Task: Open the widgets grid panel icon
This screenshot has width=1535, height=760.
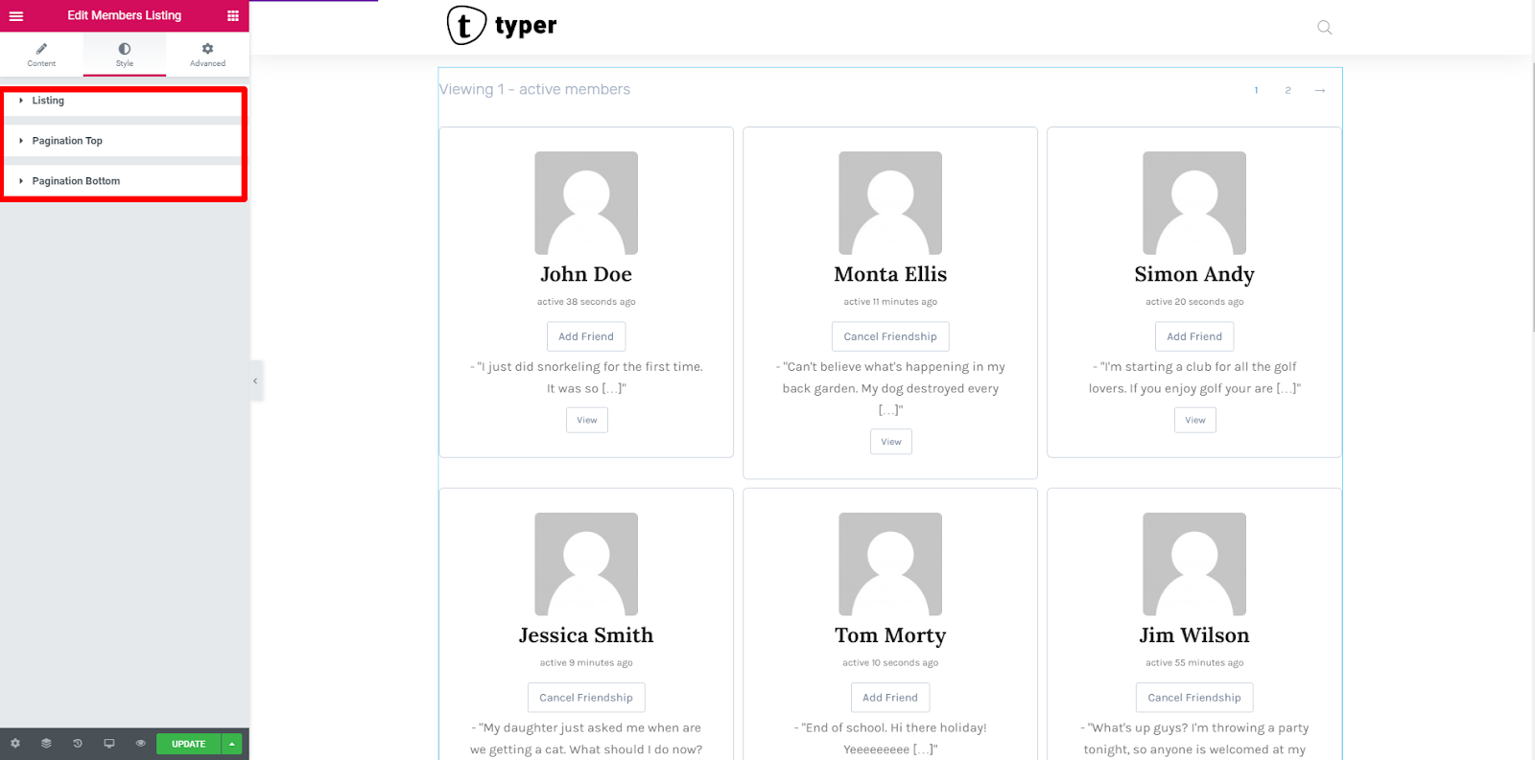Action: click(x=233, y=15)
